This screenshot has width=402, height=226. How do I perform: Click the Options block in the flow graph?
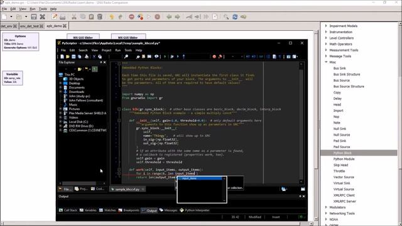pos(21,42)
